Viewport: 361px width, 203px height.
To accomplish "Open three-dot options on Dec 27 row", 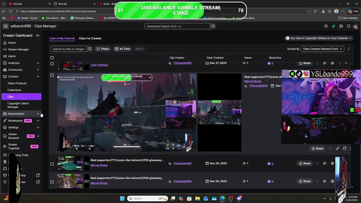I will [x=340, y=63].
